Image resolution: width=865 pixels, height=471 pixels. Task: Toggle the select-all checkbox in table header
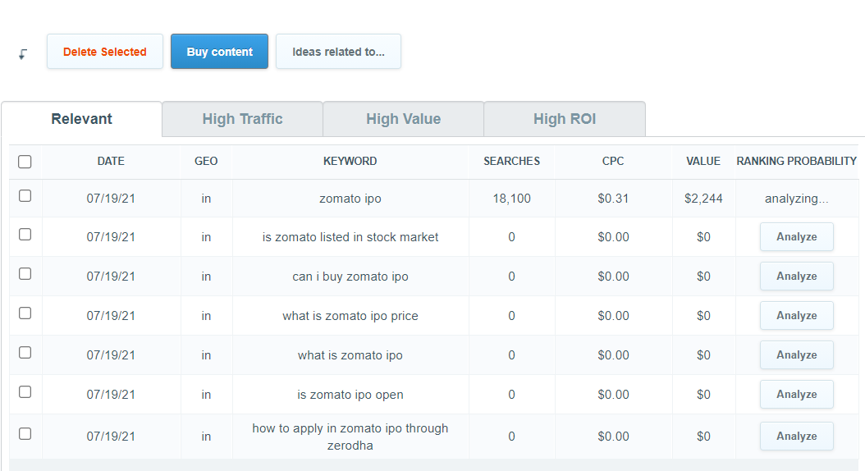coord(25,162)
